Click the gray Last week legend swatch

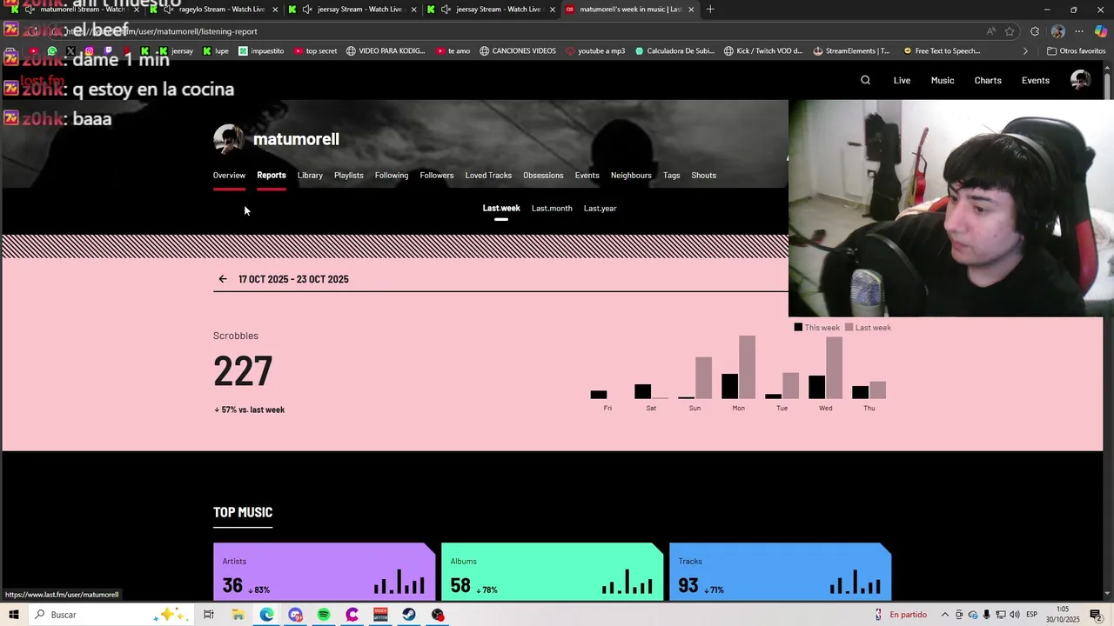[x=849, y=328]
